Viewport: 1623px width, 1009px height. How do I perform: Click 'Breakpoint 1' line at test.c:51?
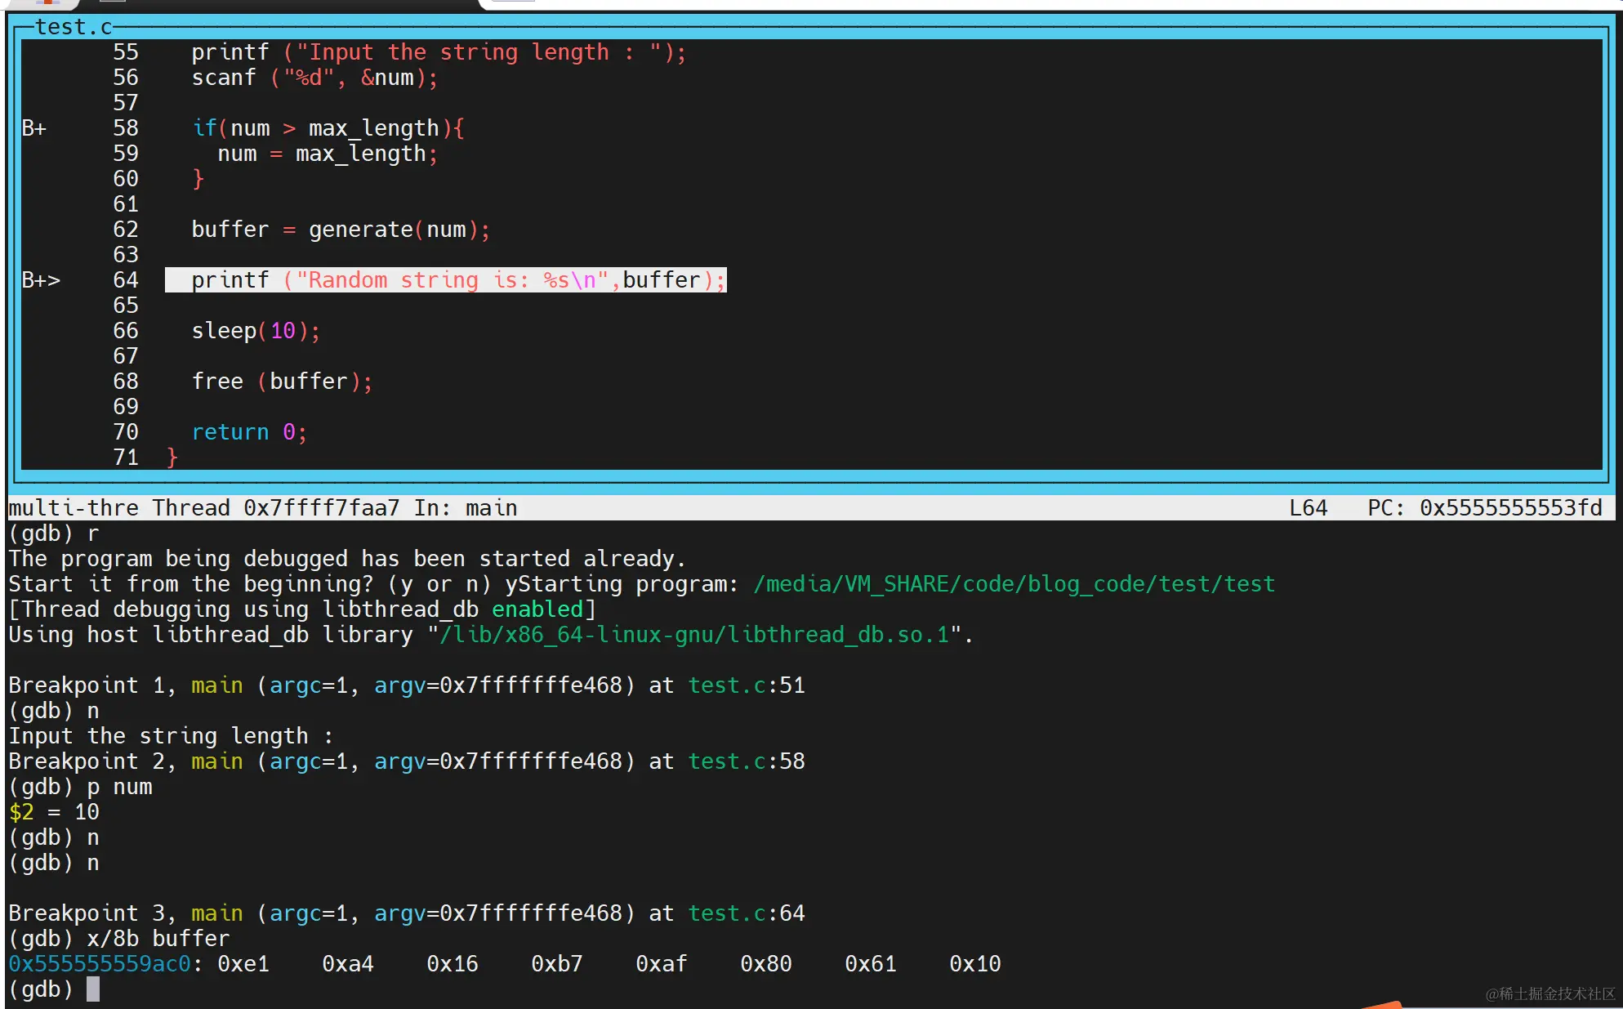click(407, 685)
